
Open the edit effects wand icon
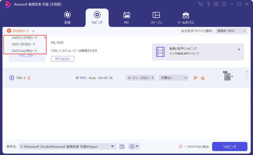(195, 78)
